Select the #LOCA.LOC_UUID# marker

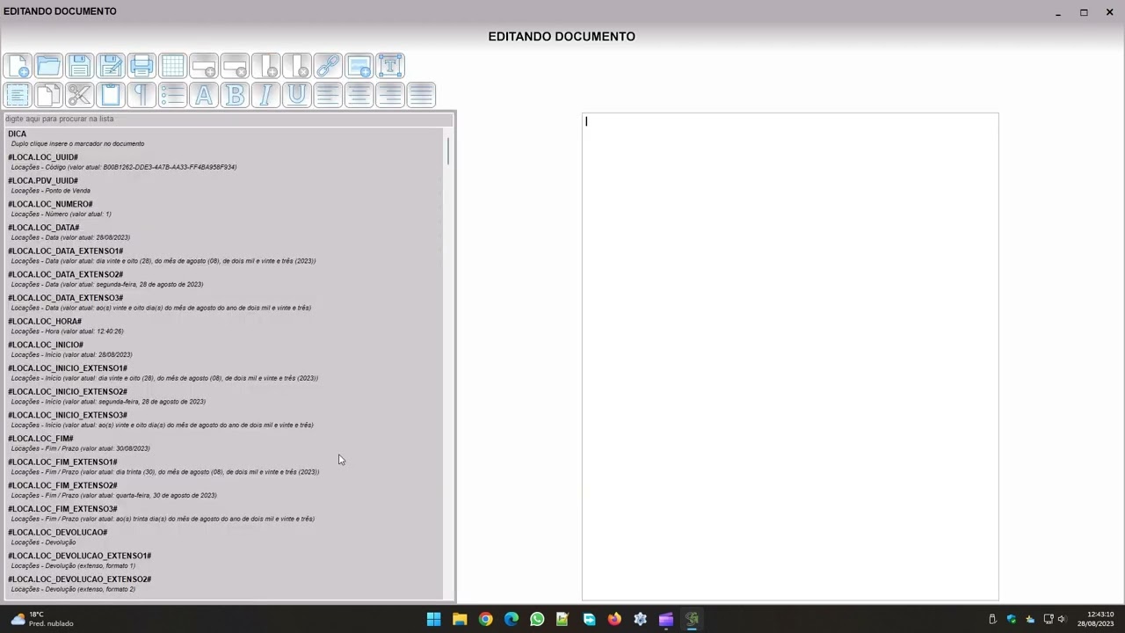[224, 162]
